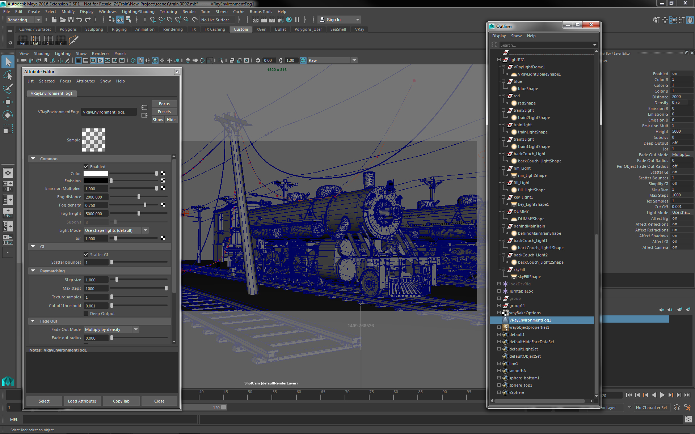This screenshot has height=434, width=695.
Task: Open the Fade Out Mode dropdown
Action: click(111, 329)
